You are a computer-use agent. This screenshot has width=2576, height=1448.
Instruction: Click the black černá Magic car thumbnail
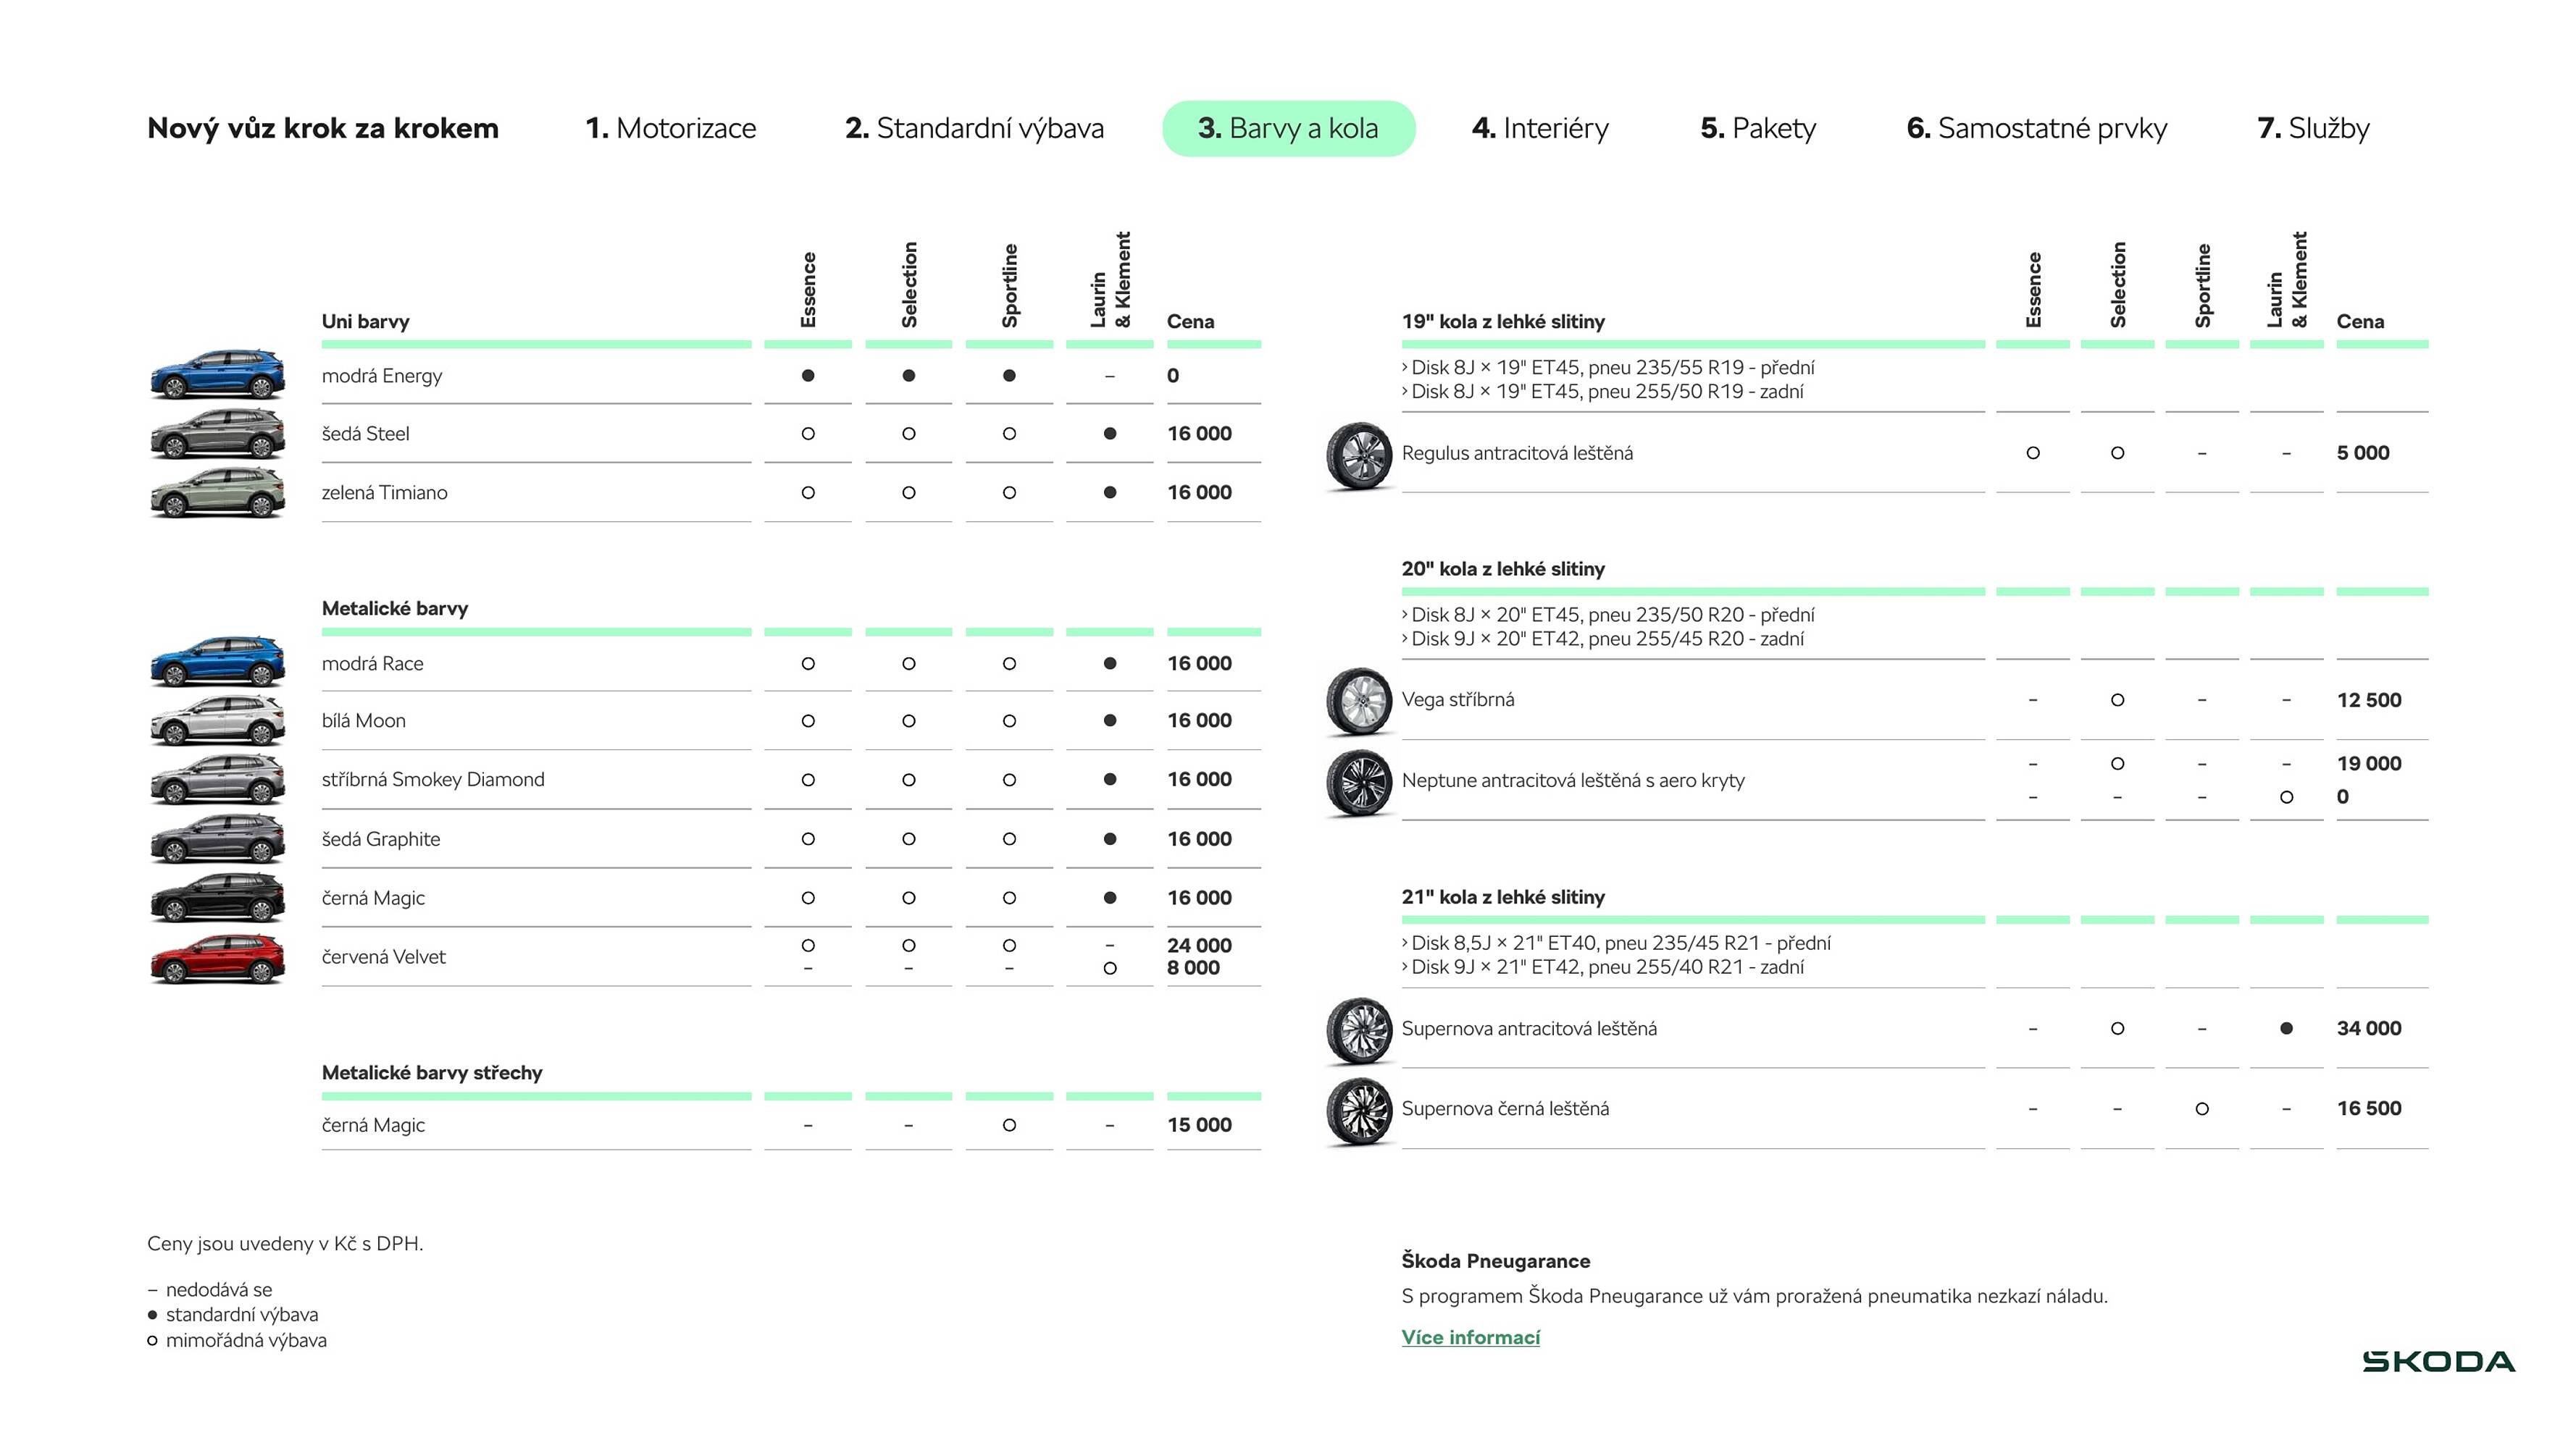click(217, 898)
